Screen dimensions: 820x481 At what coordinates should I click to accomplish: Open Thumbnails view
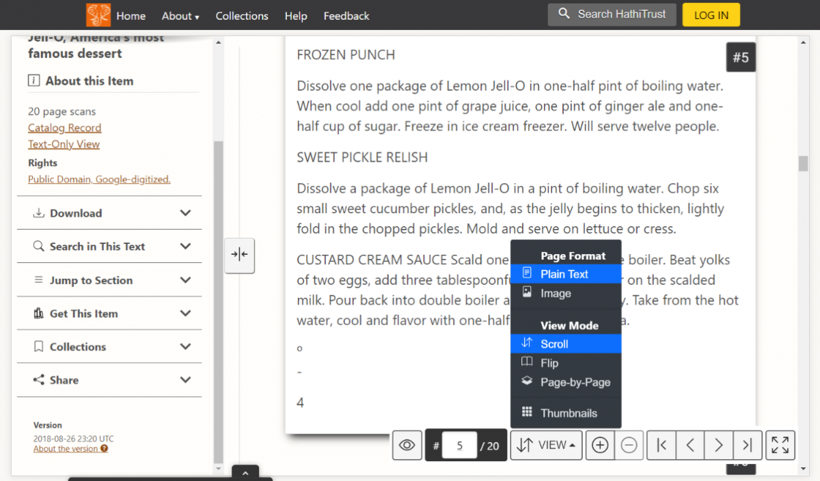pos(566,413)
